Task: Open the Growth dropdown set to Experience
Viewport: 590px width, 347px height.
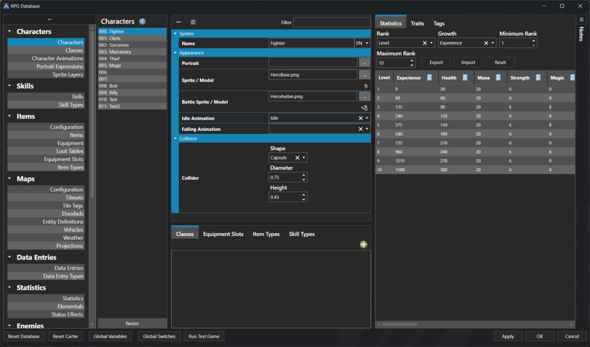Action: click(x=493, y=43)
